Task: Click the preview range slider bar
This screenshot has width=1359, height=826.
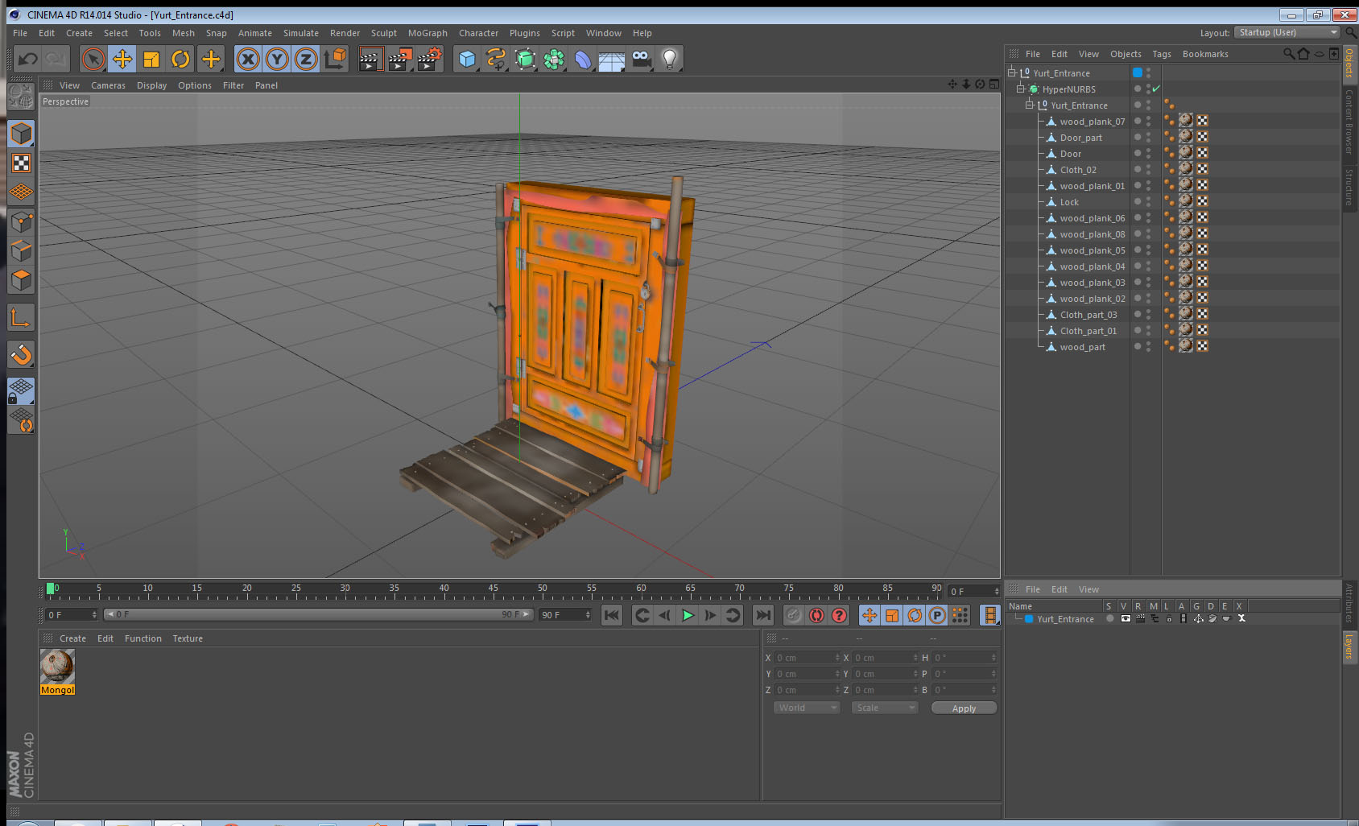Action: pos(319,614)
